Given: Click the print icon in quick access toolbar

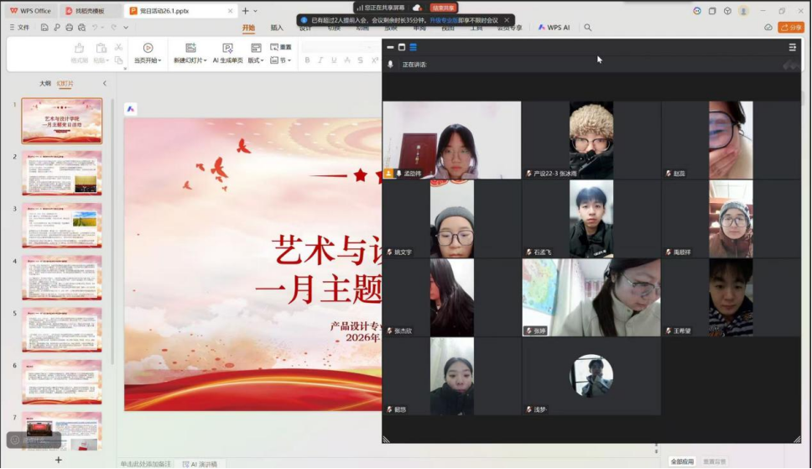Looking at the screenshot, I should tap(69, 28).
